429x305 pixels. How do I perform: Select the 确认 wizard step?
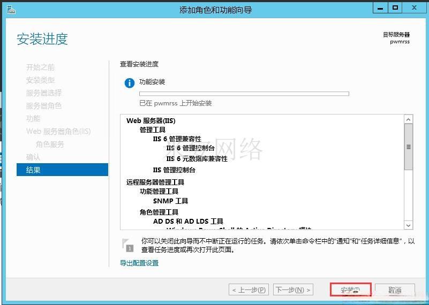coord(33,157)
